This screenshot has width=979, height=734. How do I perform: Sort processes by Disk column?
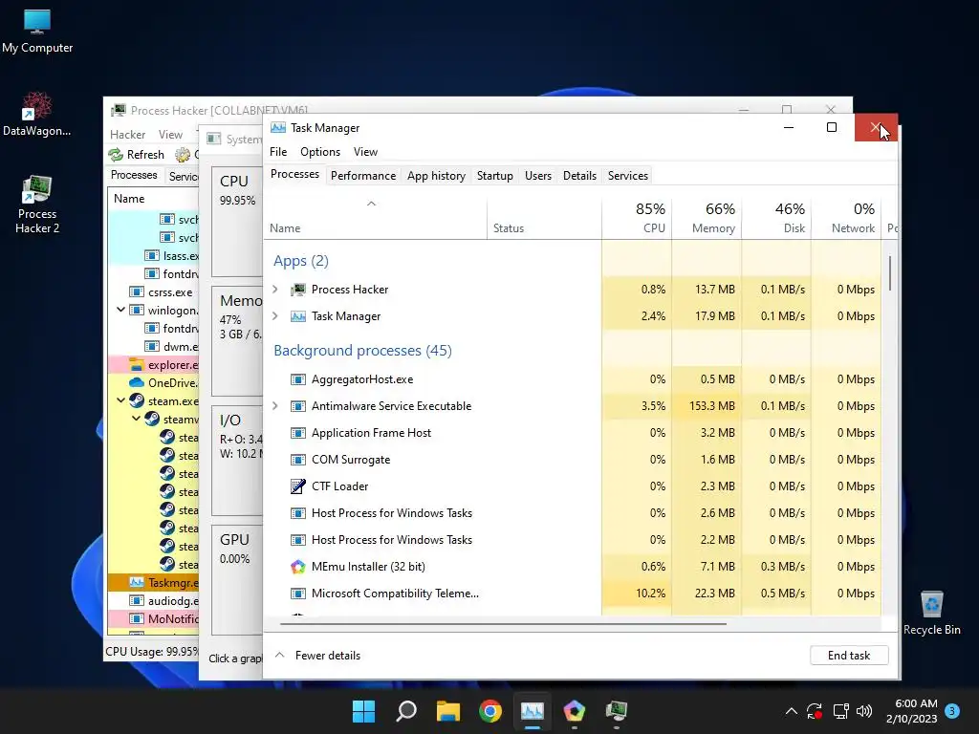776,218
